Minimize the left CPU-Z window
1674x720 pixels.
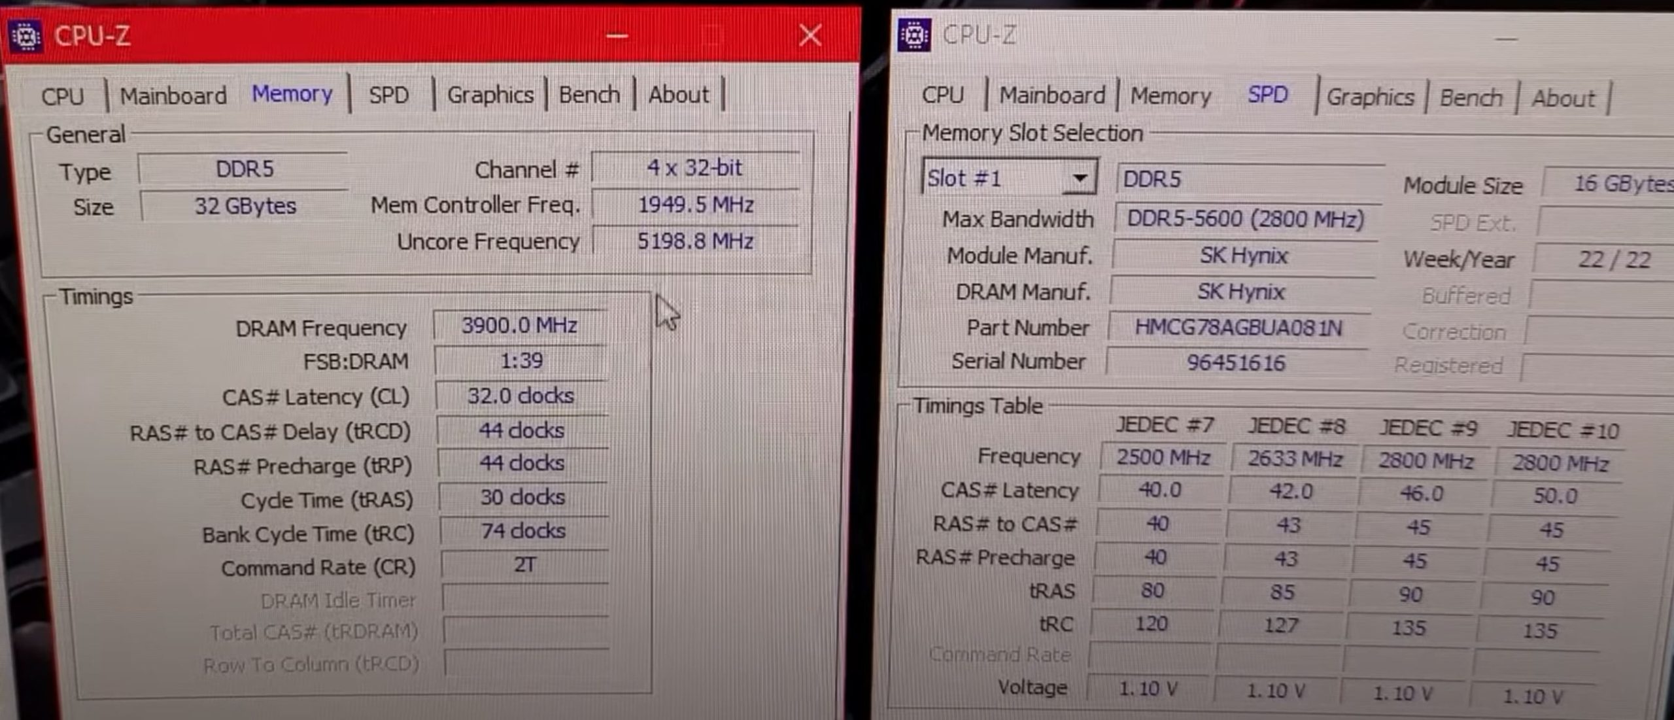click(x=617, y=36)
